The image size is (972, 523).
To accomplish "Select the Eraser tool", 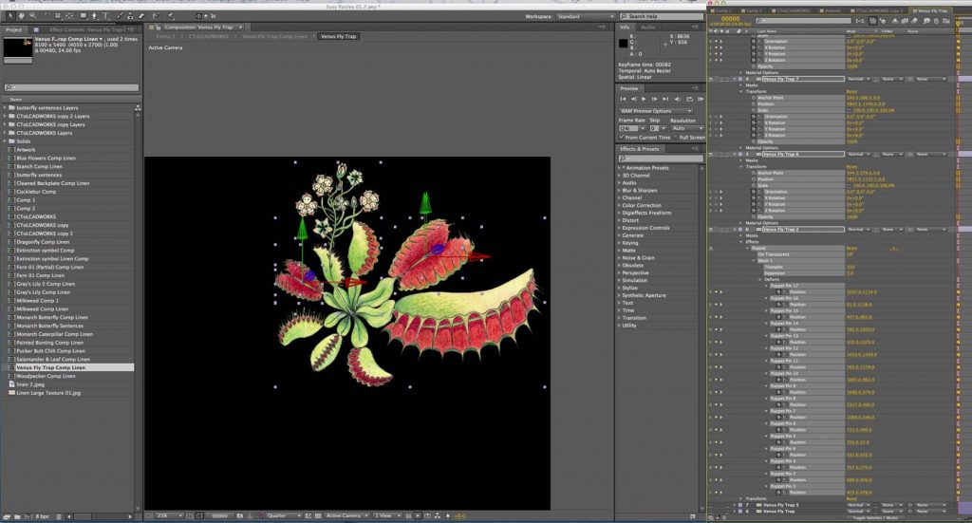I will point(140,15).
